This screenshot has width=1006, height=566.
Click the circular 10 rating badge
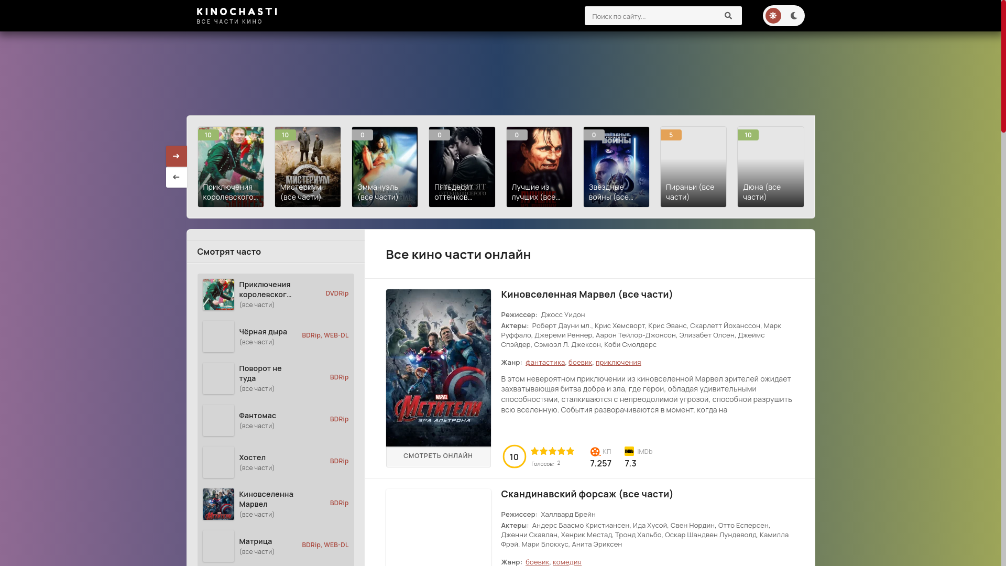514,456
